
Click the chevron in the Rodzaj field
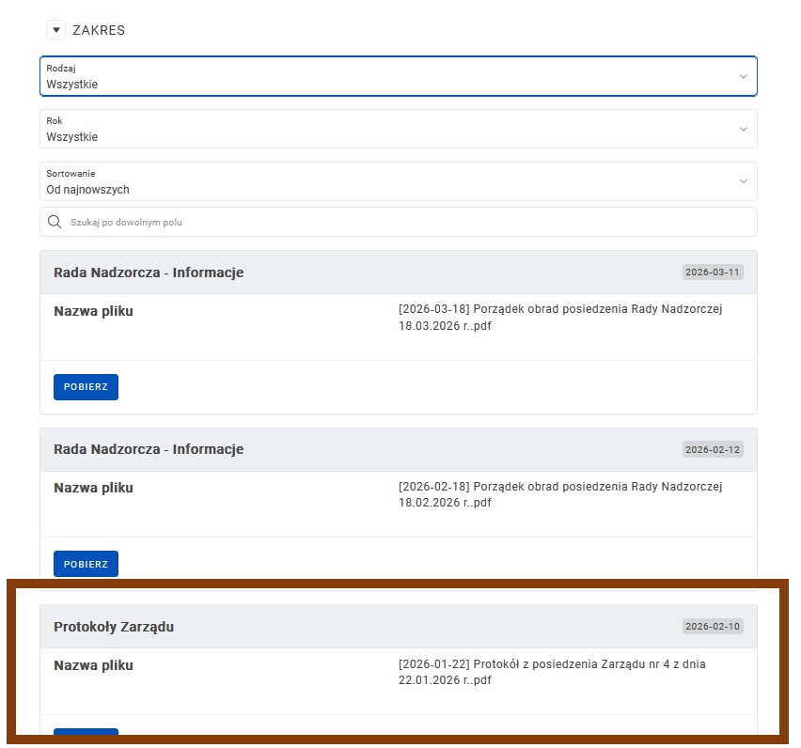[x=743, y=76]
